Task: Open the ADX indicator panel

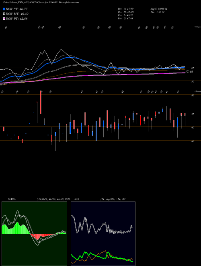Action: 103,234
